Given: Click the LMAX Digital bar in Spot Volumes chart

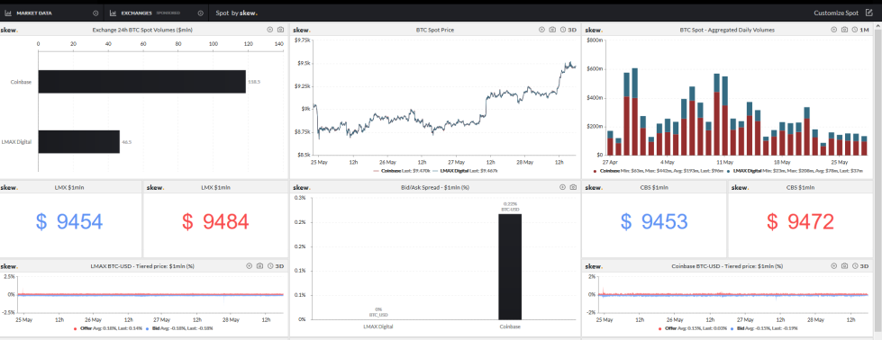Looking at the screenshot, I should point(78,141).
